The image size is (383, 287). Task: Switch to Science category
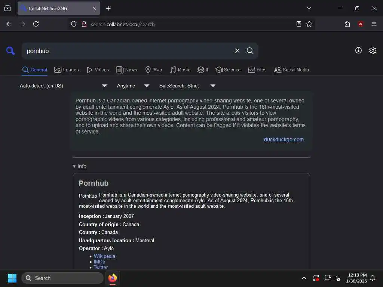point(228,70)
